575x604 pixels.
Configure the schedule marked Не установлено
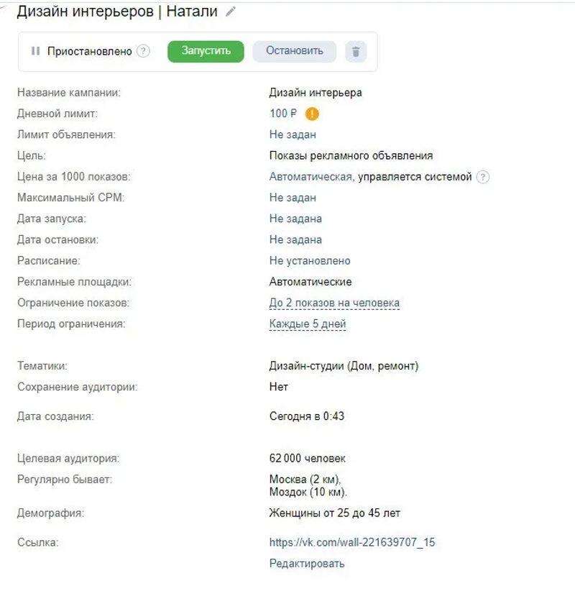(x=310, y=261)
